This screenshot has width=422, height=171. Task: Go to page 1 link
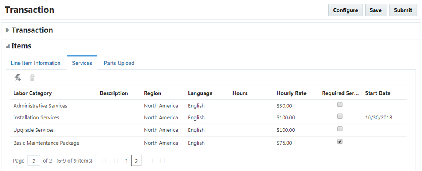(127, 161)
